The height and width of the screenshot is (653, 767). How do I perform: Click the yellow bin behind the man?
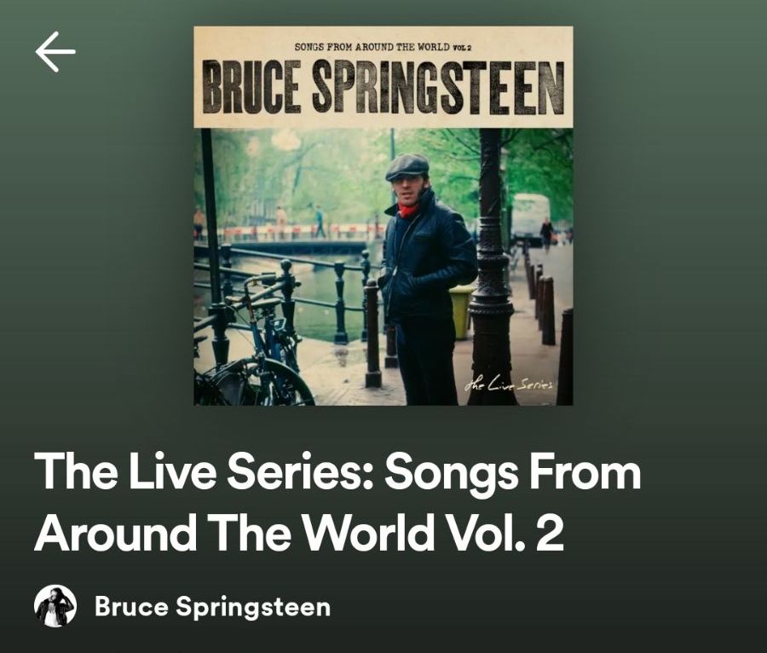point(461,311)
